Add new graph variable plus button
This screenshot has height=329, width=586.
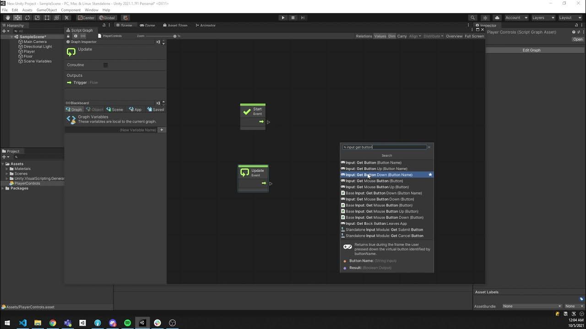pyautogui.click(x=162, y=130)
